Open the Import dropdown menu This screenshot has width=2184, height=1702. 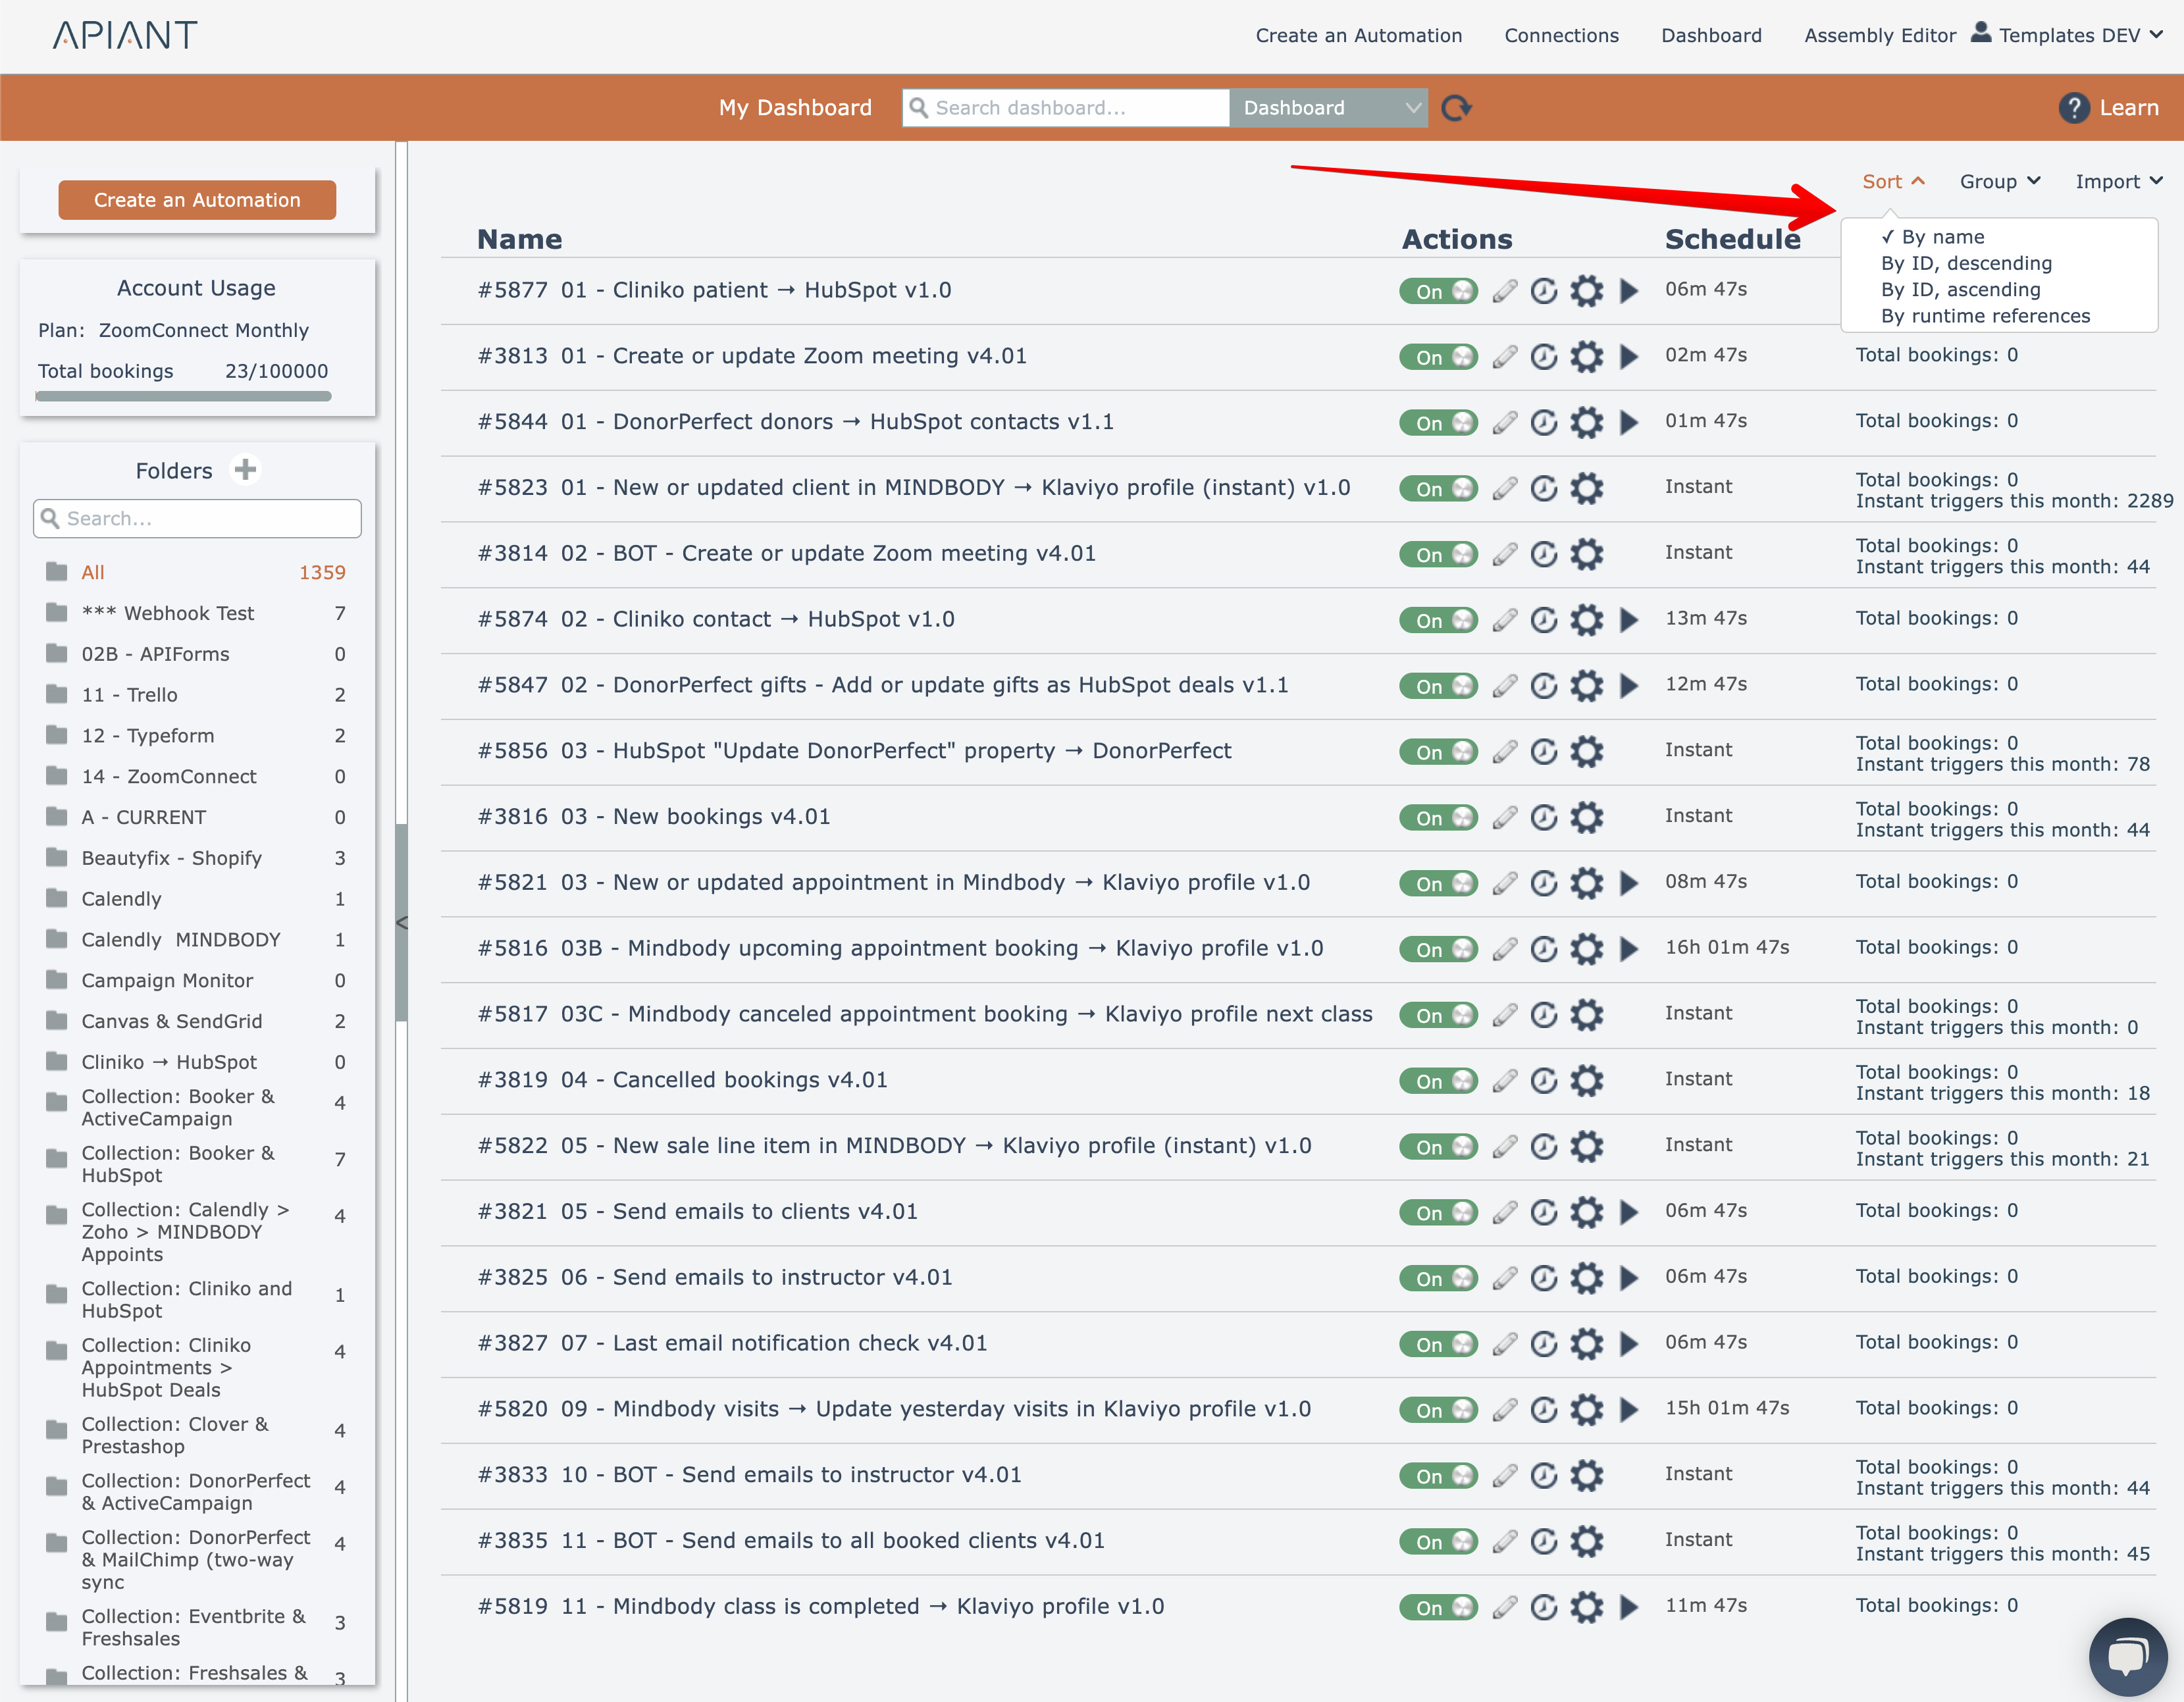click(x=2118, y=182)
